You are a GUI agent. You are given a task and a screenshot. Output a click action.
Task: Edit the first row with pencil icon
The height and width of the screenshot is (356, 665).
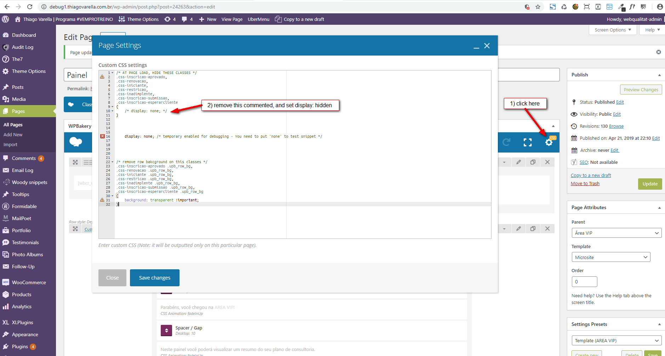pos(518,162)
